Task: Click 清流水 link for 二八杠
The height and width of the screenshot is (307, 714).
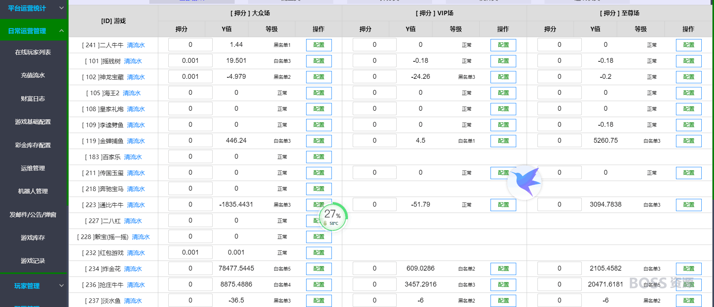Action: coord(133,221)
